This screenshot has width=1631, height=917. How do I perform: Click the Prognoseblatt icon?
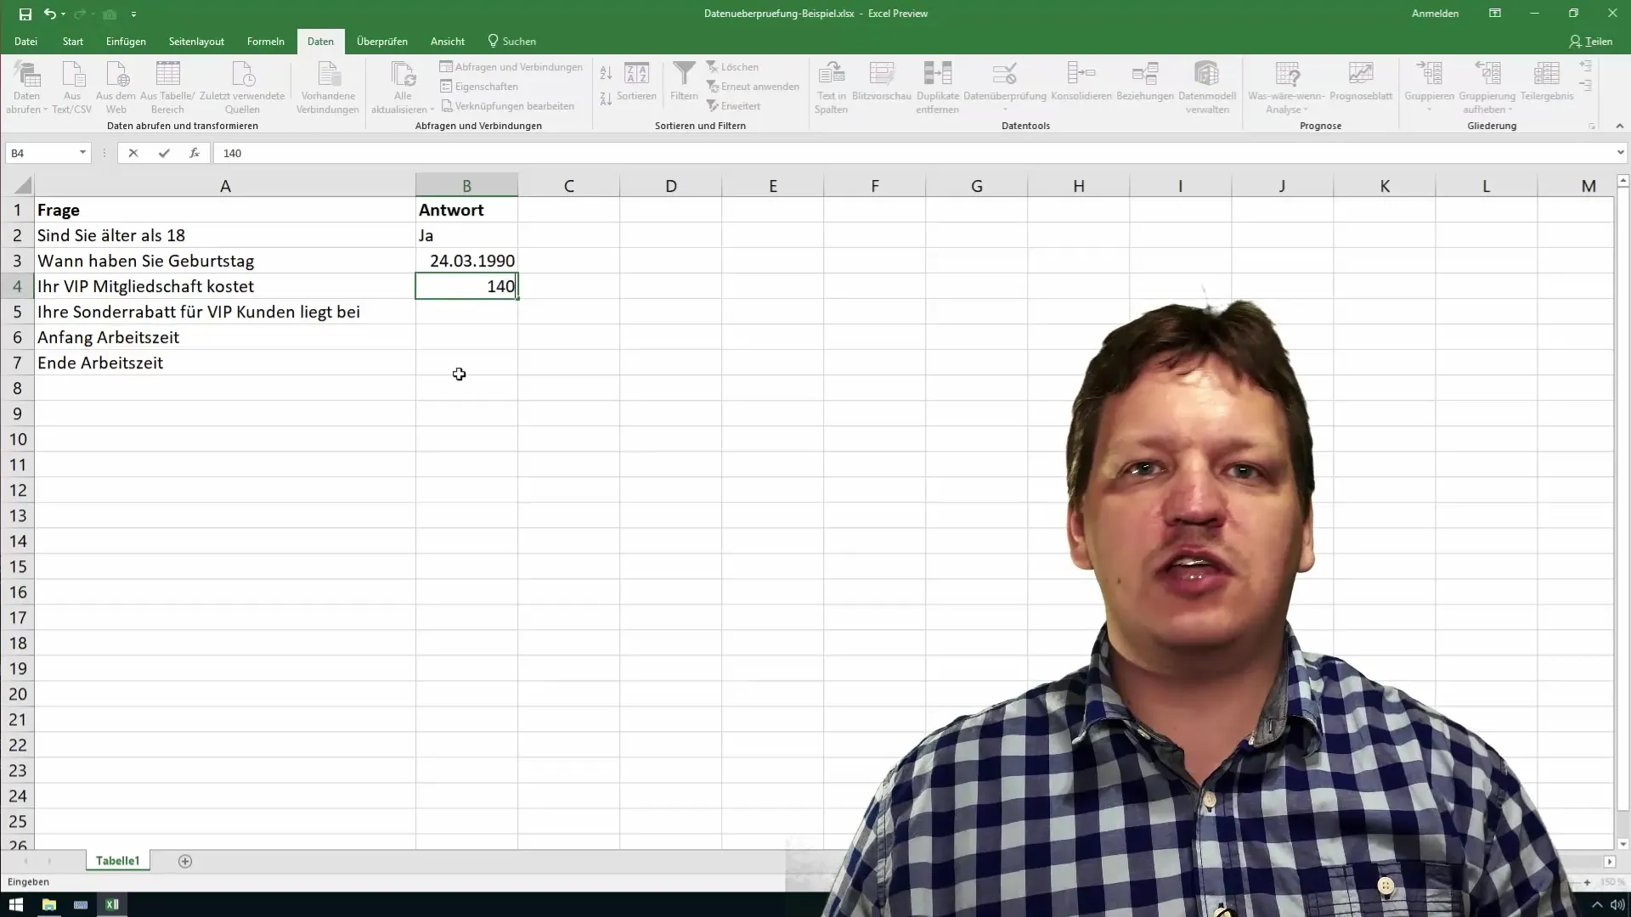pos(1361,82)
